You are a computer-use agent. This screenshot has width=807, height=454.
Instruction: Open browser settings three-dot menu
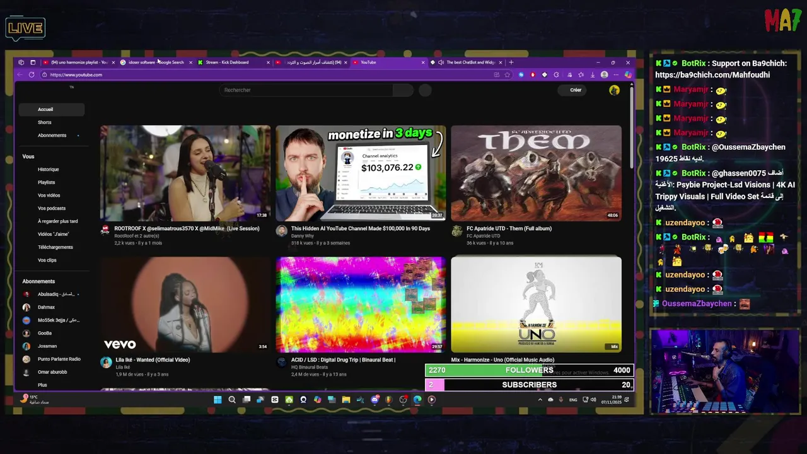(616, 74)
